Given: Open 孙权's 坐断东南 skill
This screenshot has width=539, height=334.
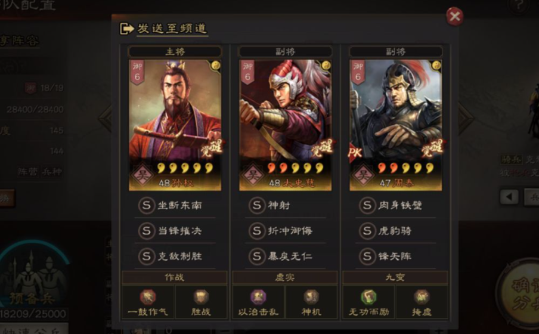Looking at the screenshot, I should tap(175, 205).
